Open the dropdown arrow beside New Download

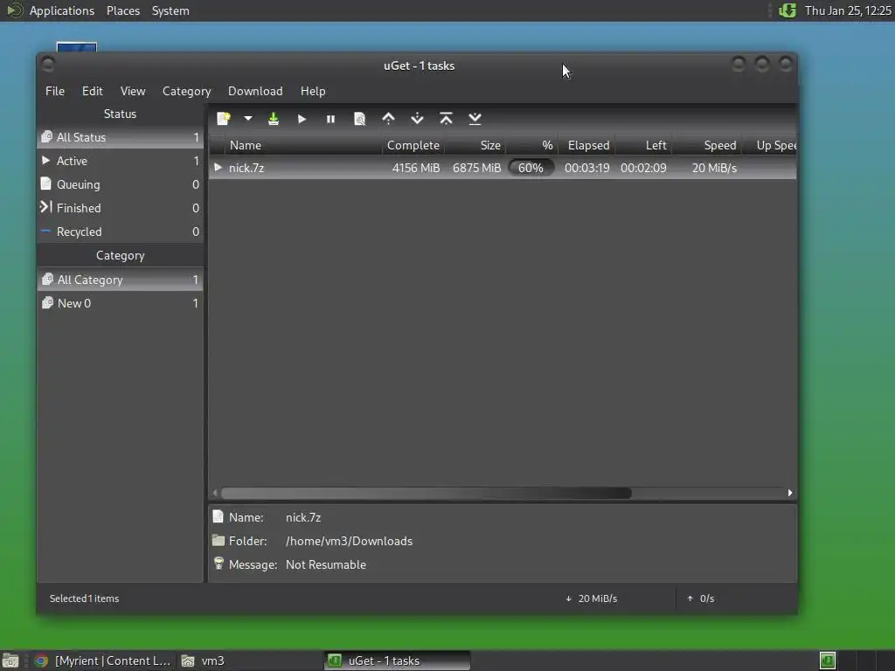click(x=247, y=119)
